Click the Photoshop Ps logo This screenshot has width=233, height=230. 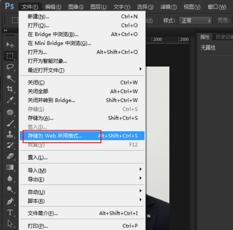pyautogui.click(x=9, y=6)
